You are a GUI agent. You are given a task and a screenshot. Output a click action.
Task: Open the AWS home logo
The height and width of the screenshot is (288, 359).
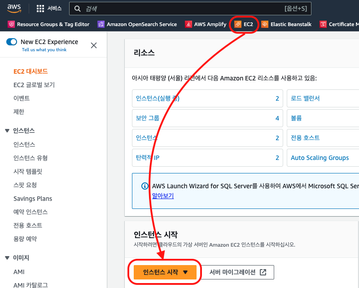pos(14,8)
